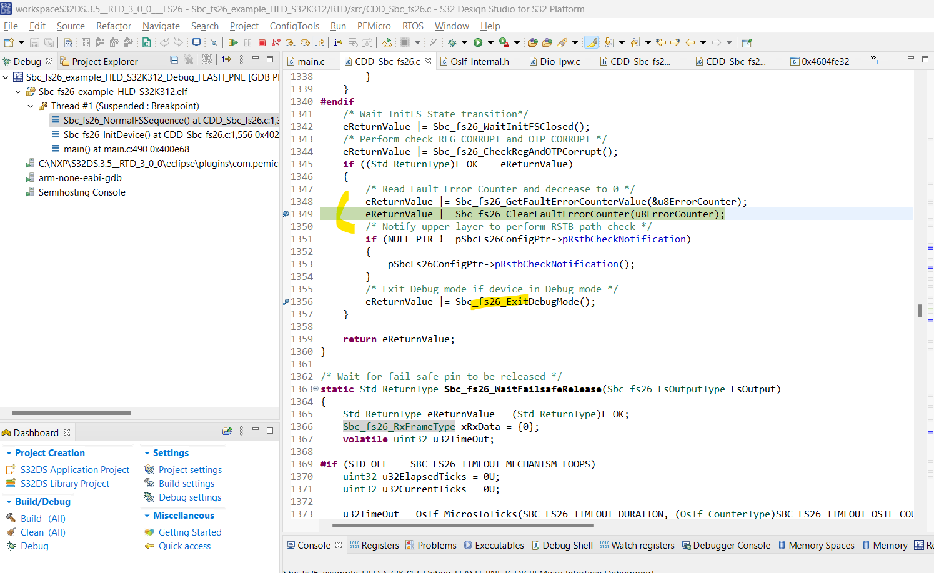Switch to the Registers tab
Viewport: 934px width, 573px height.
pos(374,546)
